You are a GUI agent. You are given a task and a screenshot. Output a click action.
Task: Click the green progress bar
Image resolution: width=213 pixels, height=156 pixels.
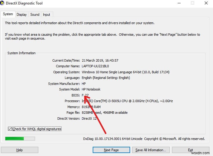tap(20, 138)
